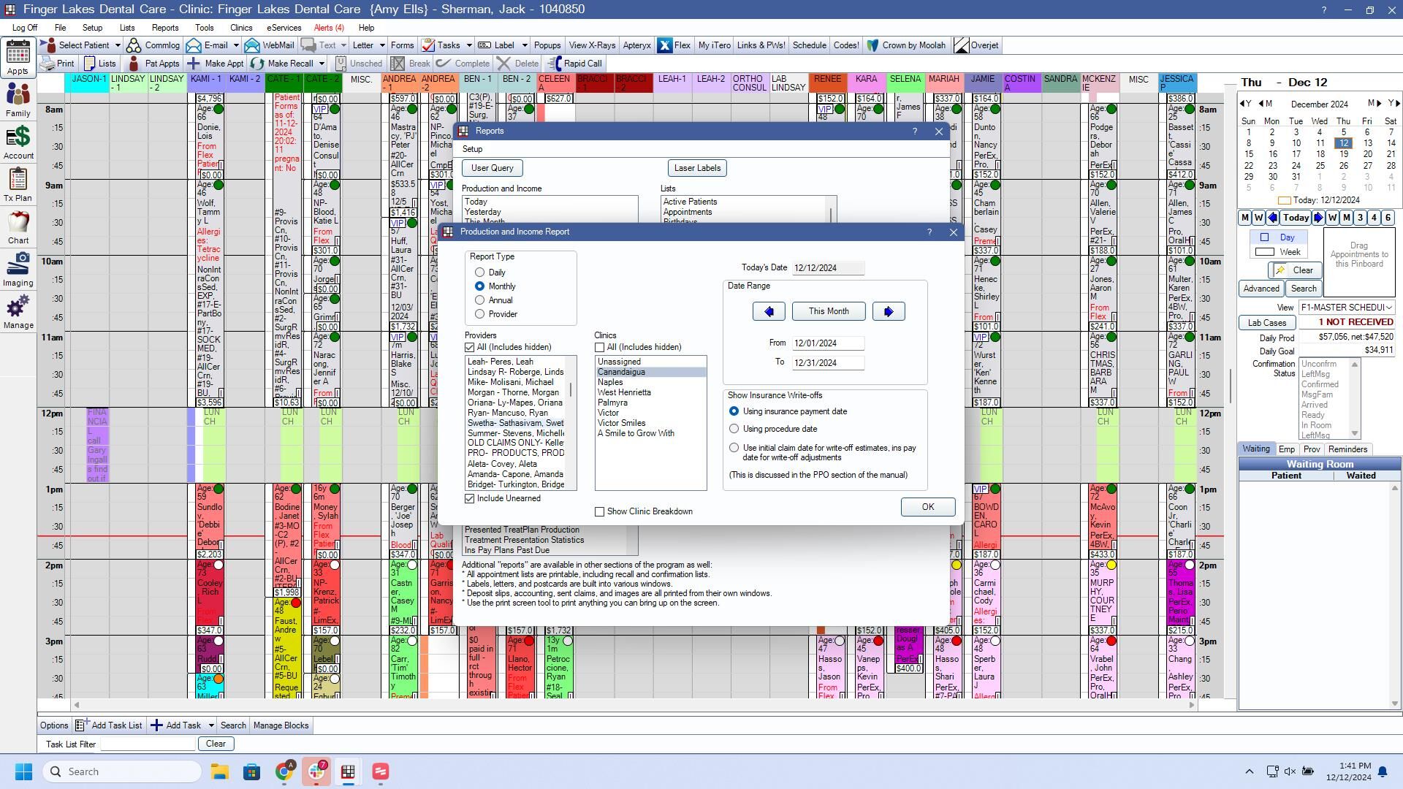The width and height of the screenshot is (1403, 789).
Task: Select the Daily report type
Action: point(480,272)
